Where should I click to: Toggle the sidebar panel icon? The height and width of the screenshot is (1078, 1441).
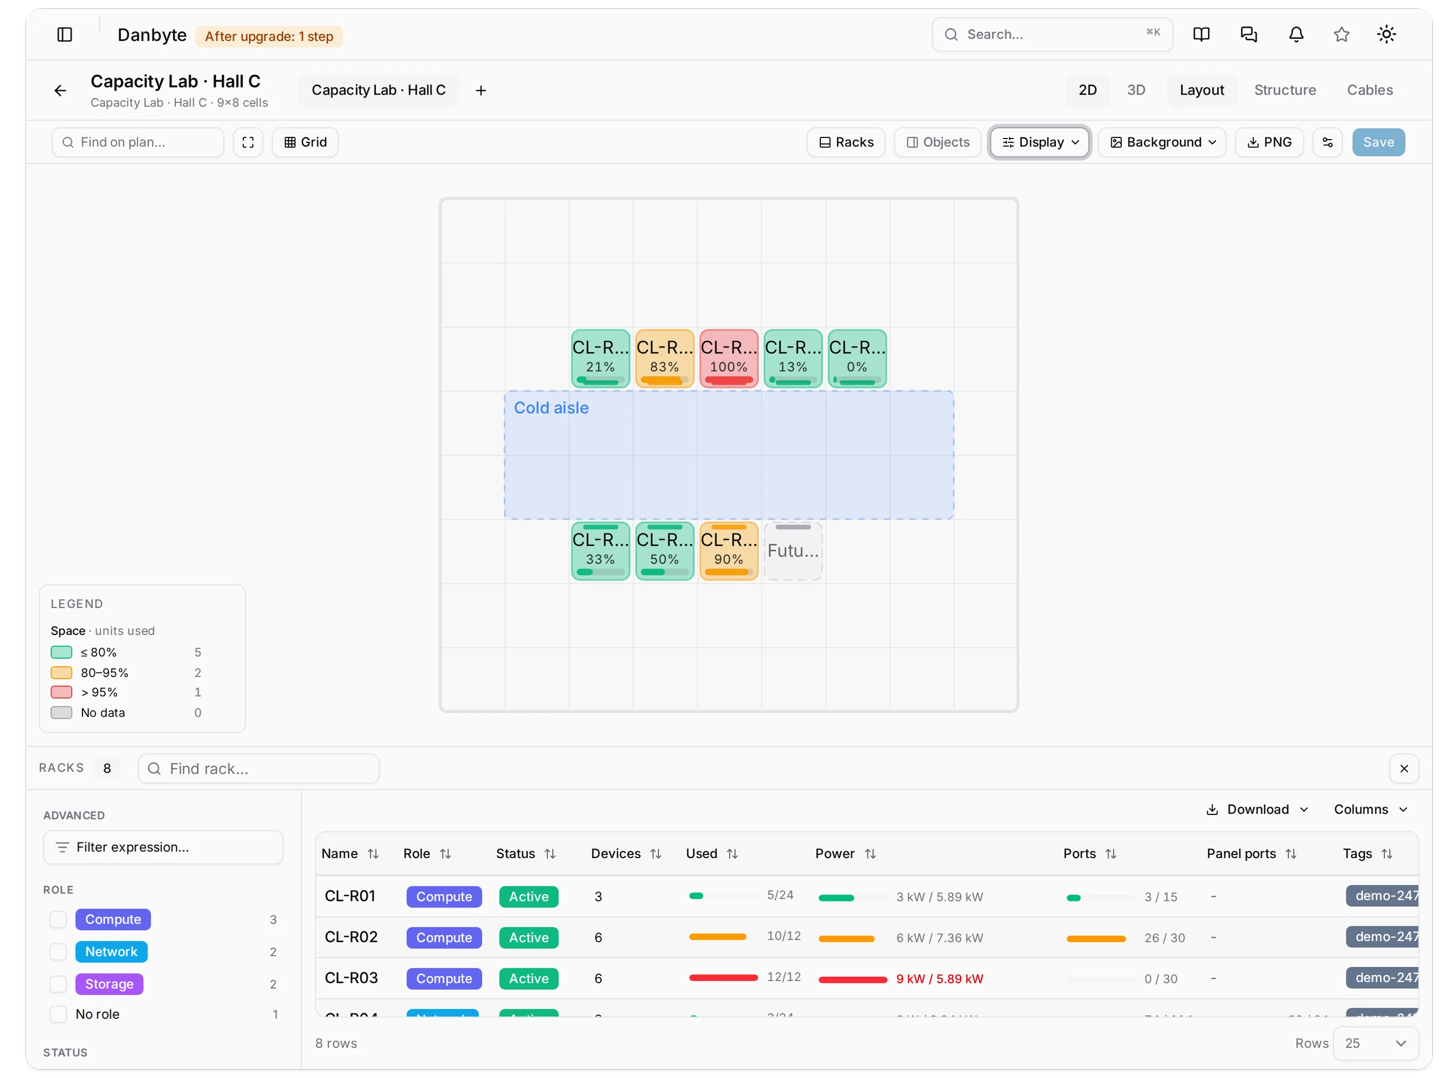coord(64,34)
